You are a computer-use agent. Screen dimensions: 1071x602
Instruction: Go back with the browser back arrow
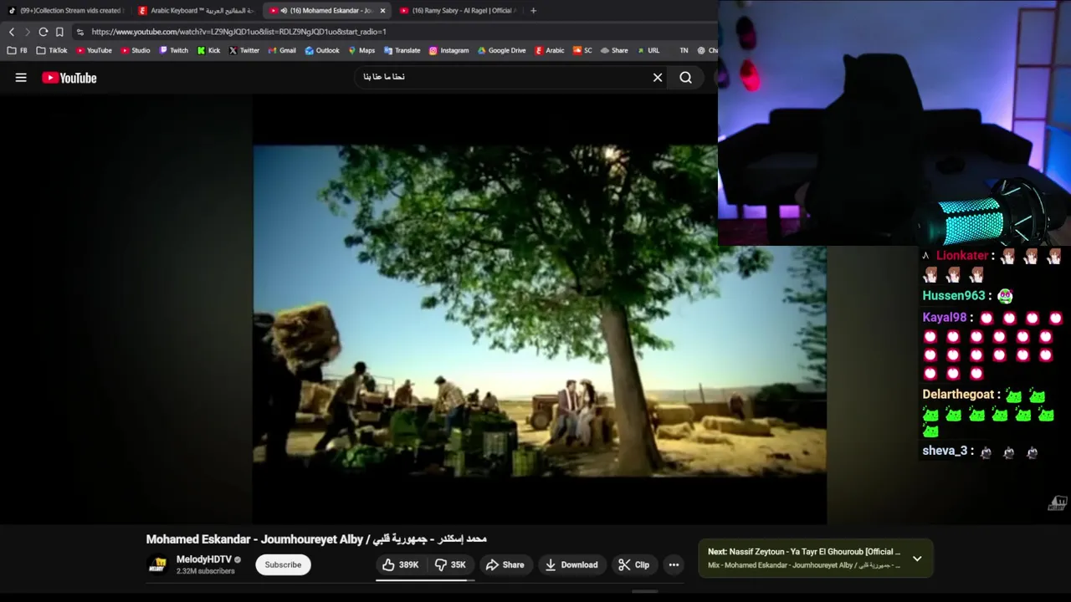click(12, 32)
